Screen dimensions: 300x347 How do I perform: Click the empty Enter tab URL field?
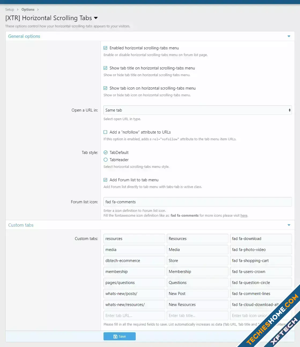tap(134, 316)
